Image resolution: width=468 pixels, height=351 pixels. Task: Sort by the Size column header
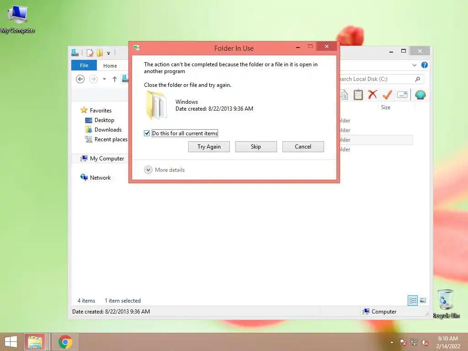tap(386, 107)
